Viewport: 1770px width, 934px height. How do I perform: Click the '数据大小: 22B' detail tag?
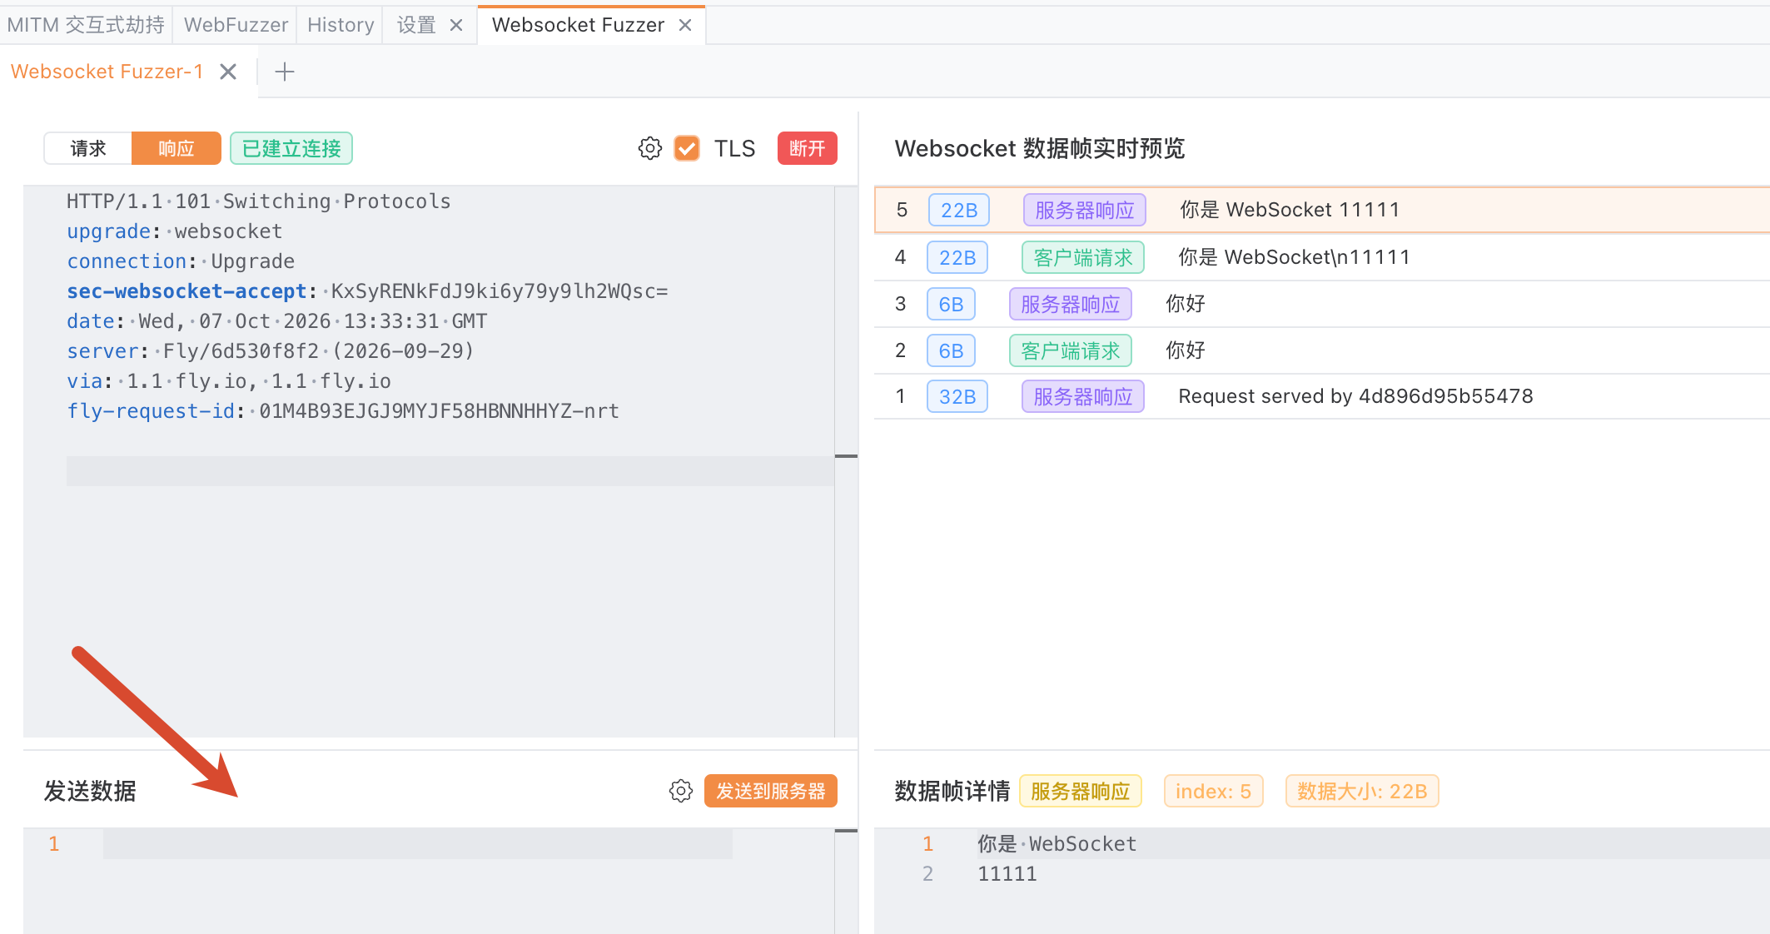tap(1362, 791)
